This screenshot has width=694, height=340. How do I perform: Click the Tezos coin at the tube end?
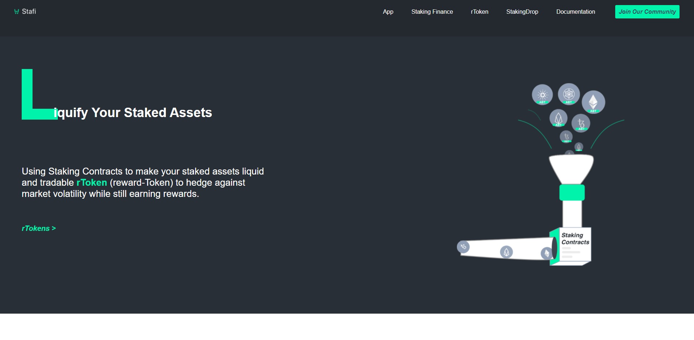[463, 247]
